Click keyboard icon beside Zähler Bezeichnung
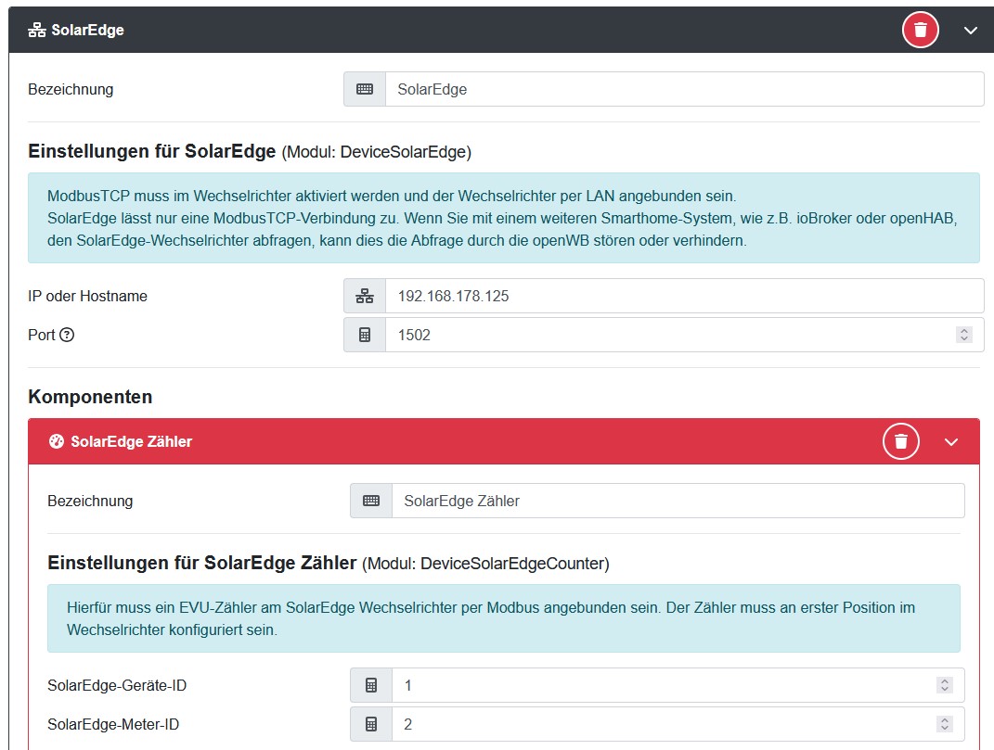Screen dimensions: 994x750 pos(371,501)
